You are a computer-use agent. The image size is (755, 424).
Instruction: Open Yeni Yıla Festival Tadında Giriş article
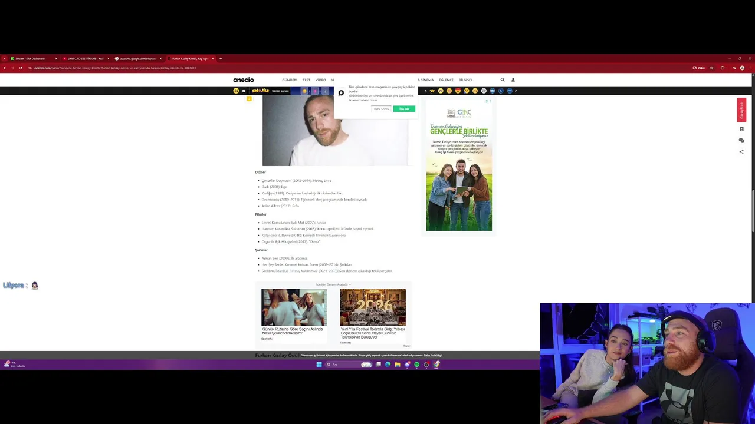coord(372,333)
